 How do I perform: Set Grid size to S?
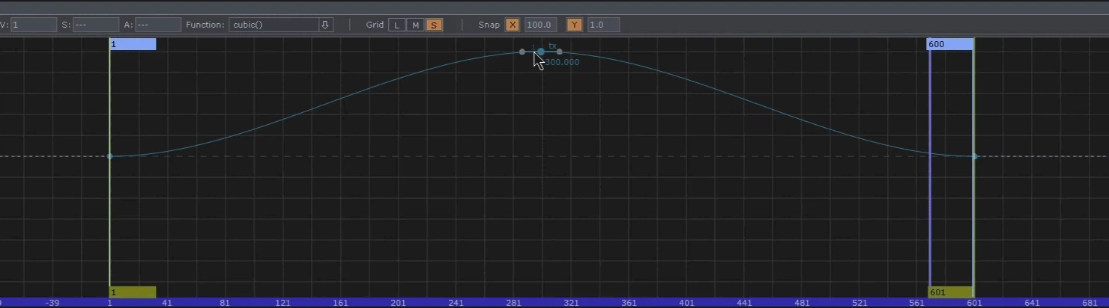pyautogui.click(x=434, y=25)
